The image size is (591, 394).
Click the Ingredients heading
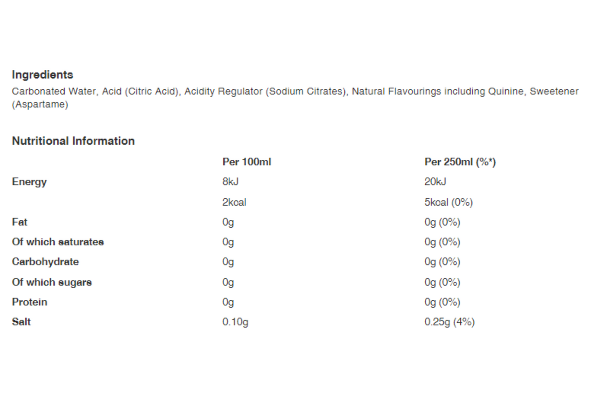42,74
